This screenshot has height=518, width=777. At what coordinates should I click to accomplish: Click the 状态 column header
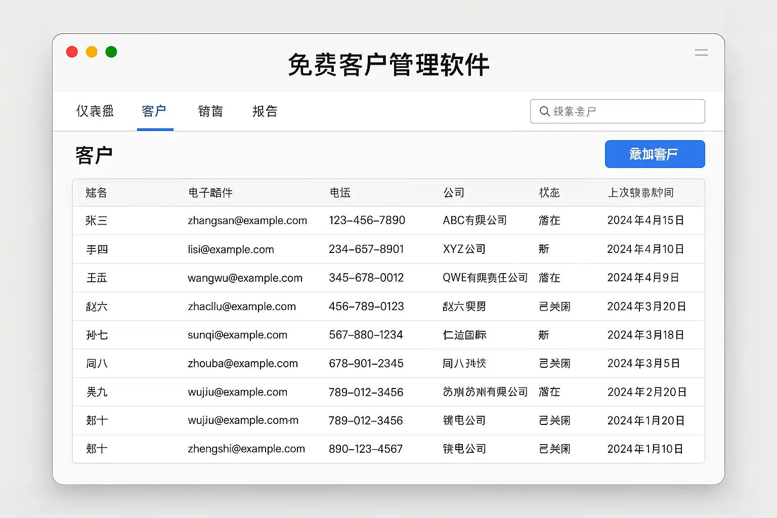tap(549, 193)
